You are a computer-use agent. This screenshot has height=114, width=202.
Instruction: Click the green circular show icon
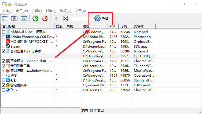tap(35, 19)
